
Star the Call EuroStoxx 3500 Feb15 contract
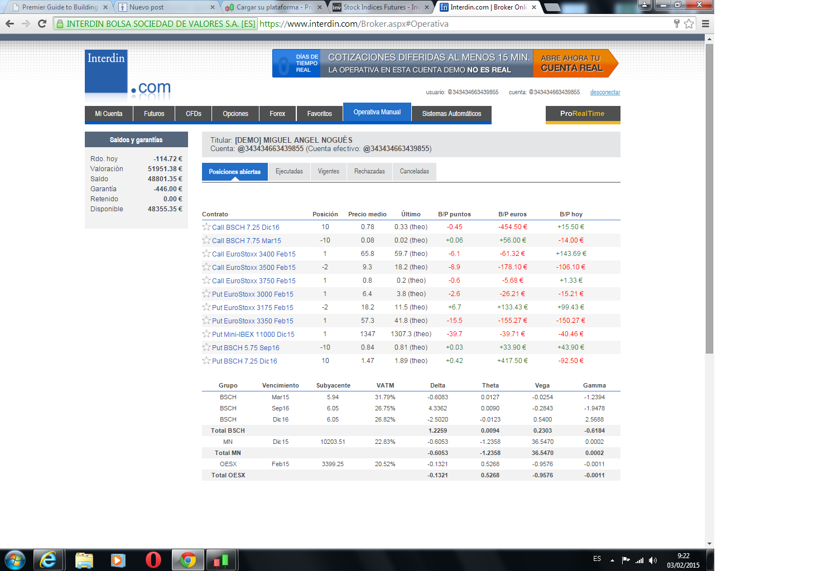[x=206, y=267]
